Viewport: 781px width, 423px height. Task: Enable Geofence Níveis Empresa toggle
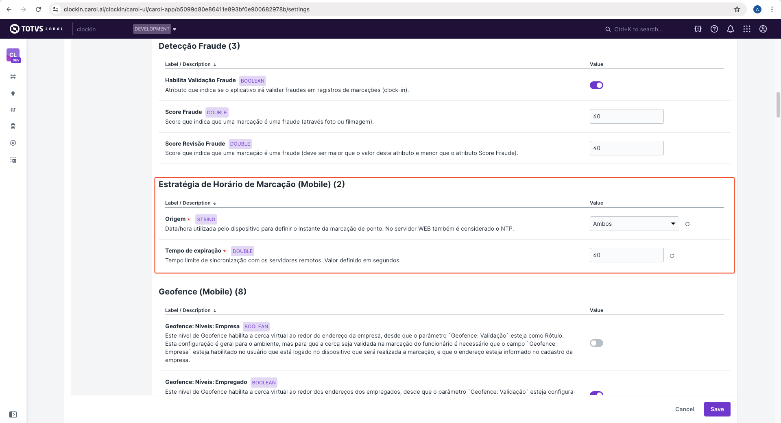click(596, 343)
